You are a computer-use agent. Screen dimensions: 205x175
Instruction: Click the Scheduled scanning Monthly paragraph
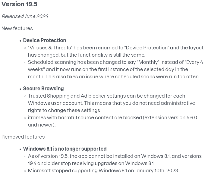click(115, 69)
